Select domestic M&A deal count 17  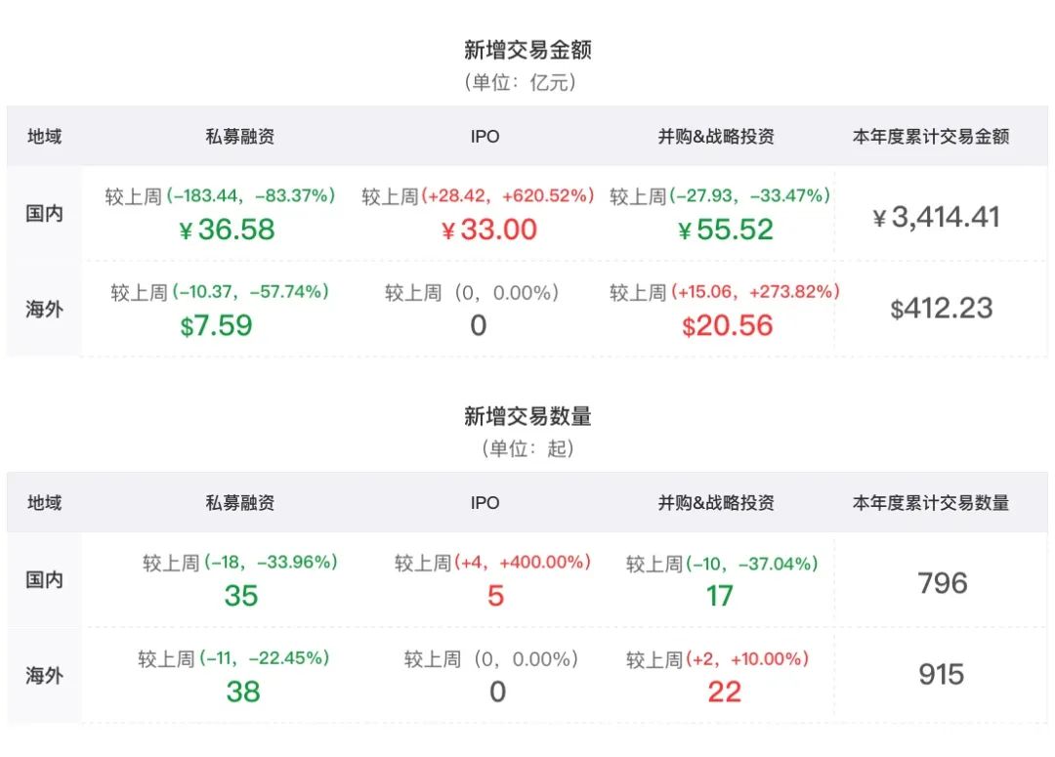(x=719, y=596)
